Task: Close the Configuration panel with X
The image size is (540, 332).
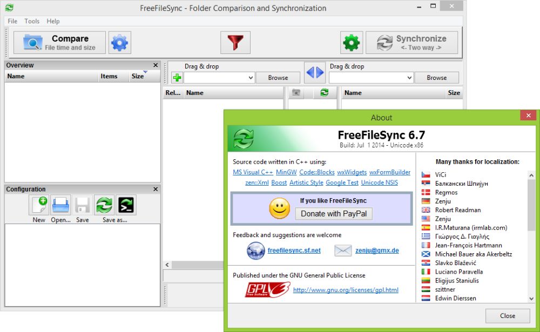Action: (x=156, y=189)
